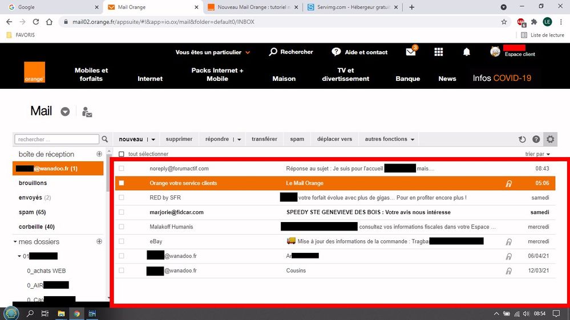Screen dimensions: 570x320
Task: Open mail settings gear icon
Action: pyautogui.click(x=550, y=140)
